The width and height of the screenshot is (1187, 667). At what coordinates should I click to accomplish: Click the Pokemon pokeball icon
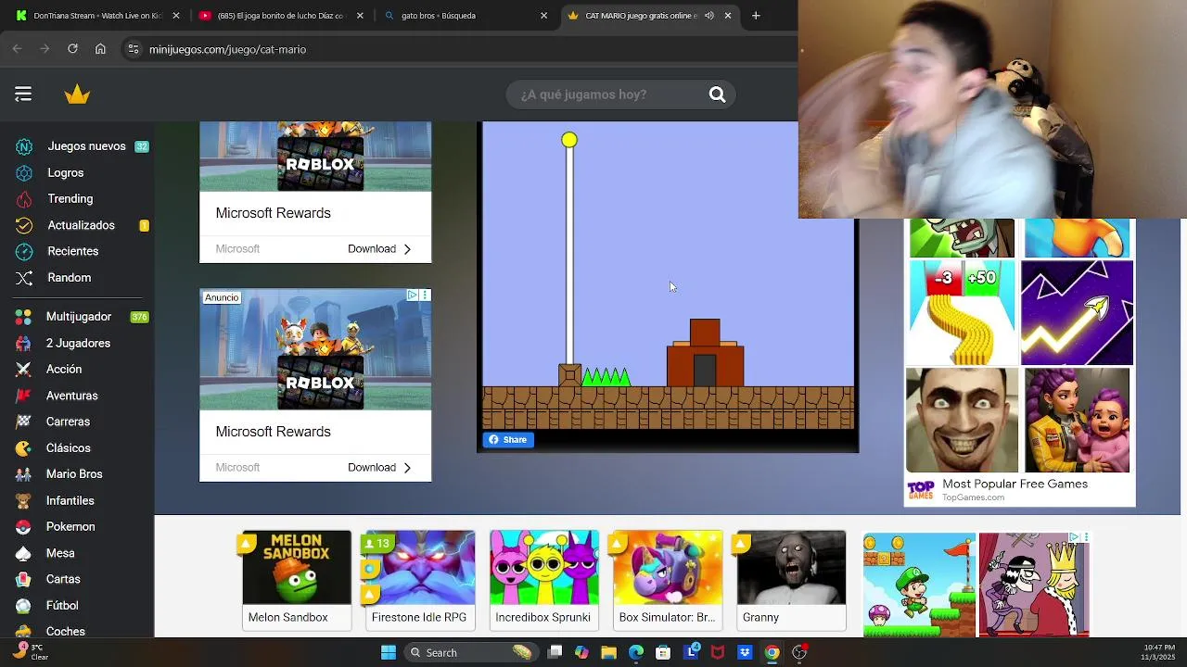tap(24, 526)
